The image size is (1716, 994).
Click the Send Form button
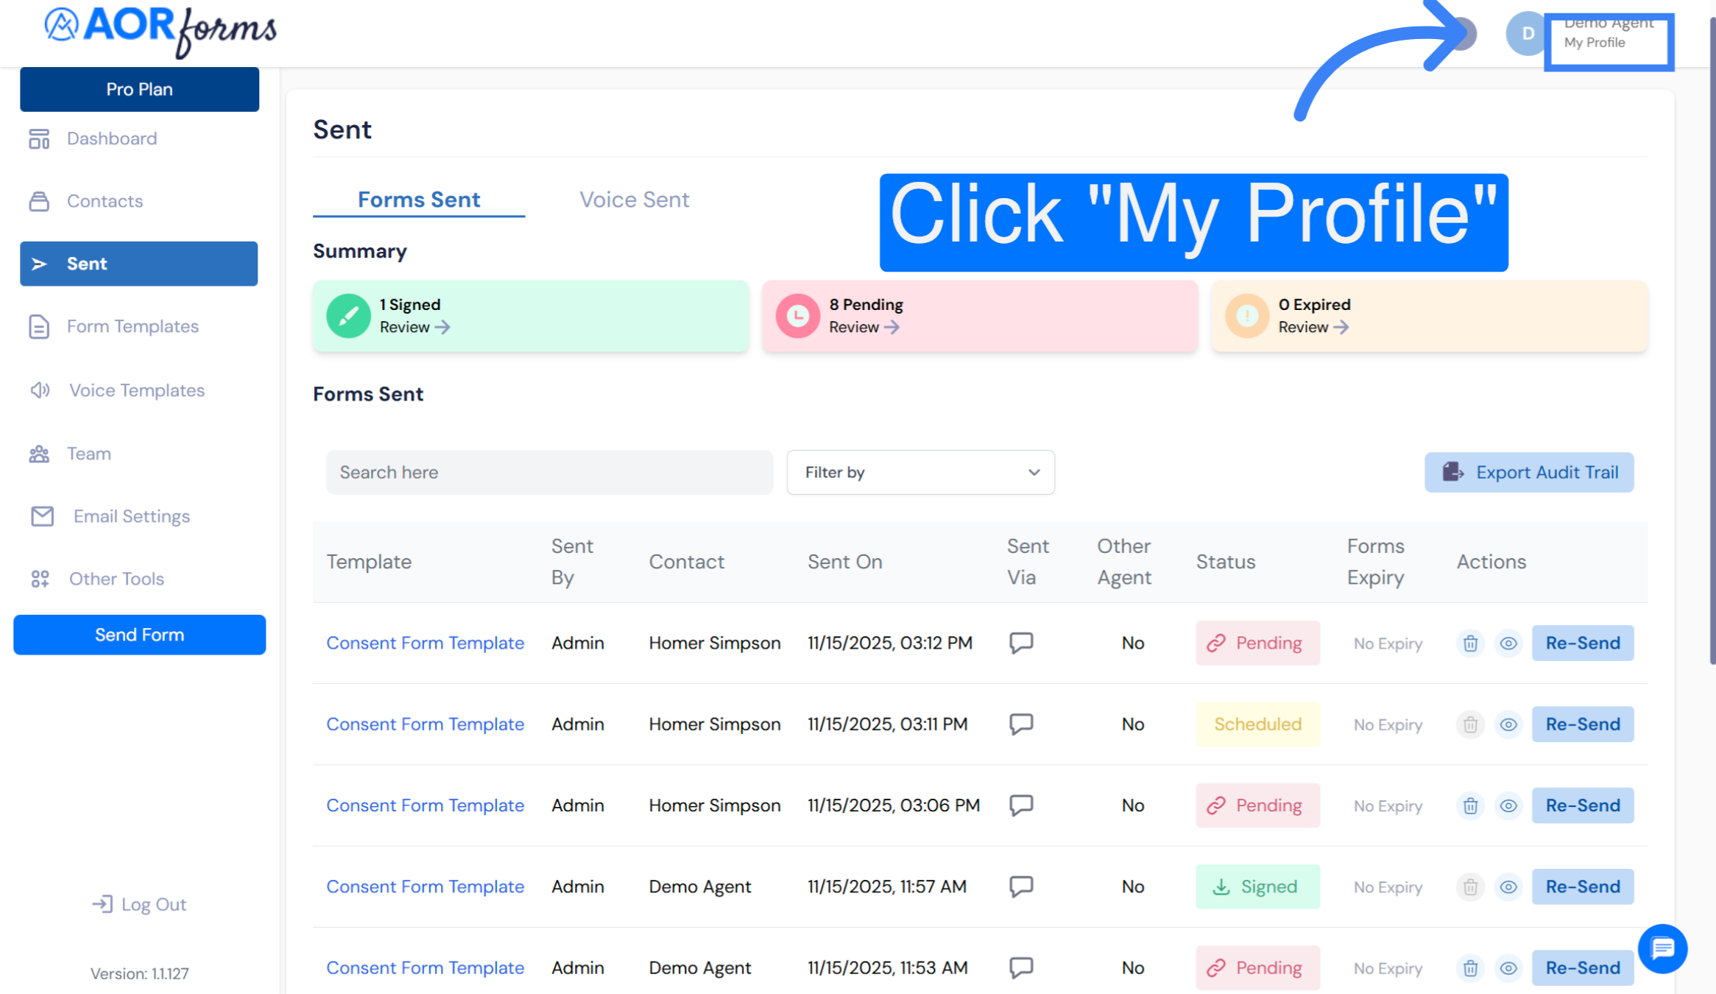click(139, 634)
